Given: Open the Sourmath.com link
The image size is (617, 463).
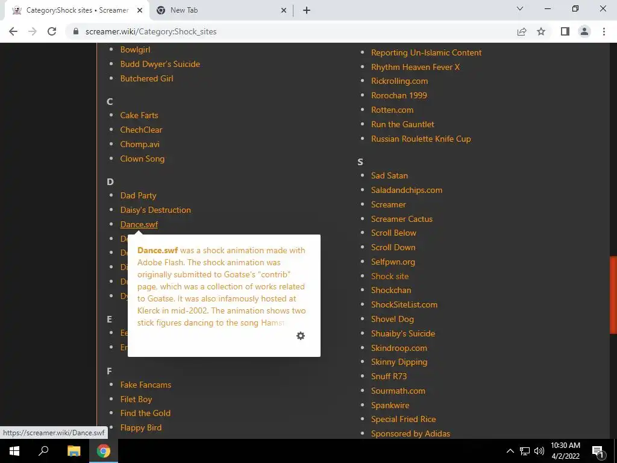Looking at the screenshot, I should (398, 391).
